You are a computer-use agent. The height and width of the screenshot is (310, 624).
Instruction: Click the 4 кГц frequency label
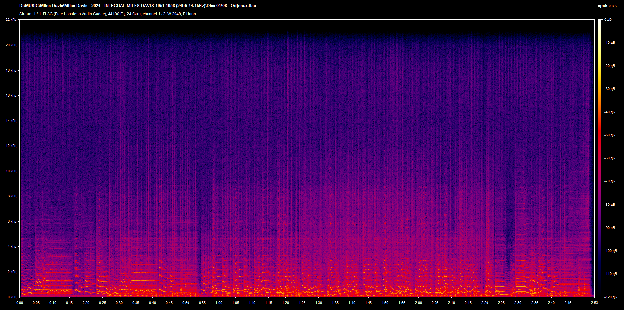click(12, 246)
